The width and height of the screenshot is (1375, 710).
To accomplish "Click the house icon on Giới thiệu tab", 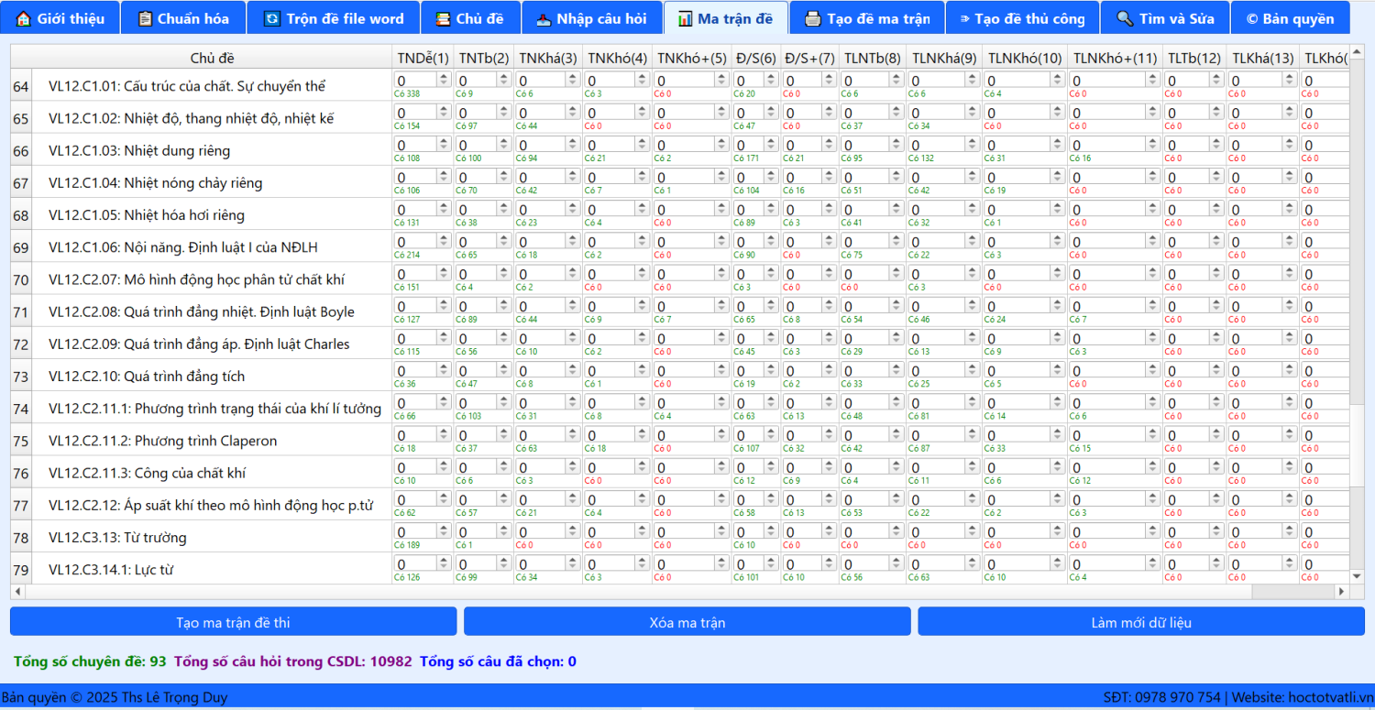I will [24, 18].
